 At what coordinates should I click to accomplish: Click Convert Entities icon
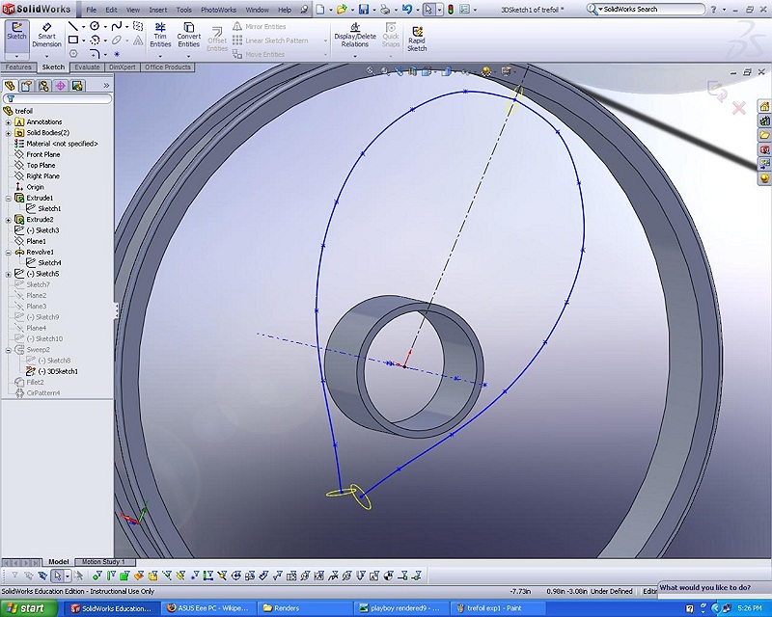(x=189, y=36)
